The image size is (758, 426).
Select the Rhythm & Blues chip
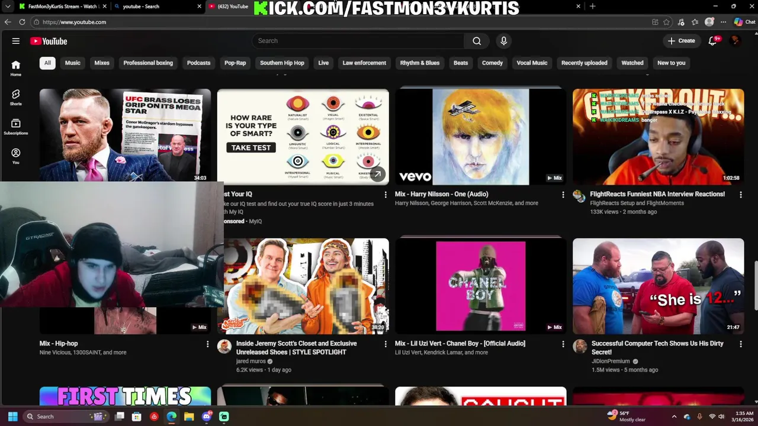pos(420,63)
